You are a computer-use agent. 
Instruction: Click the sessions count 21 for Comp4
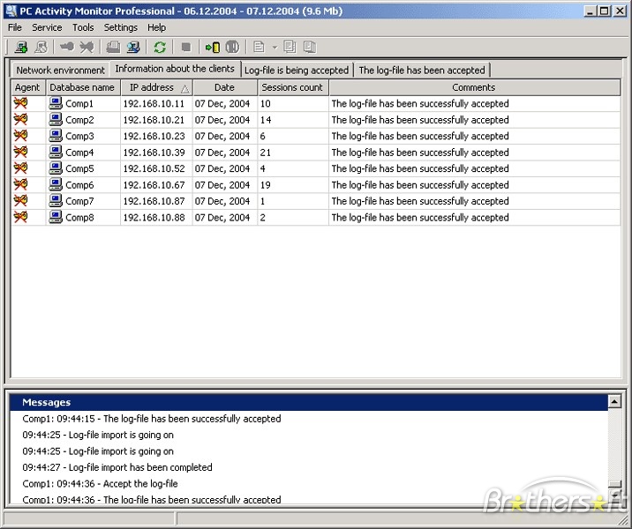pos(265,153)
